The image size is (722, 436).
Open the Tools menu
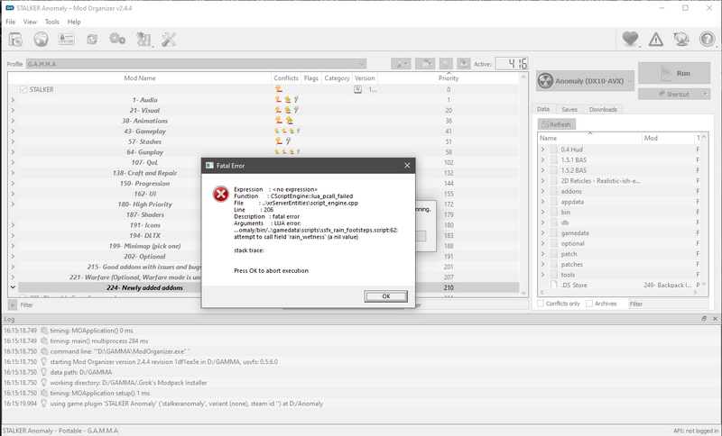coord(52,22)
